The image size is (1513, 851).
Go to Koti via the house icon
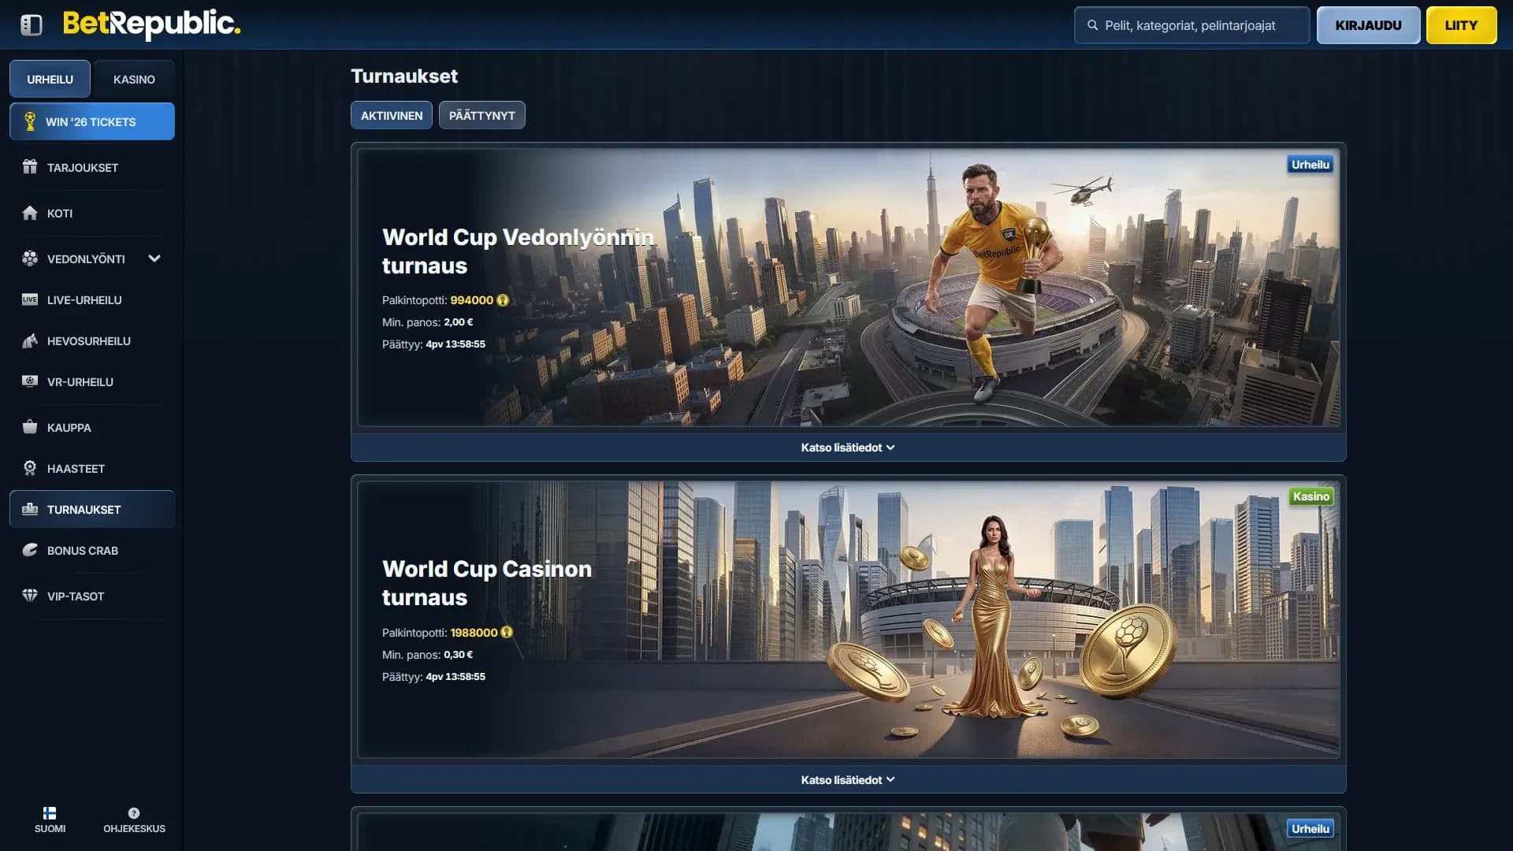click(30, 213)
